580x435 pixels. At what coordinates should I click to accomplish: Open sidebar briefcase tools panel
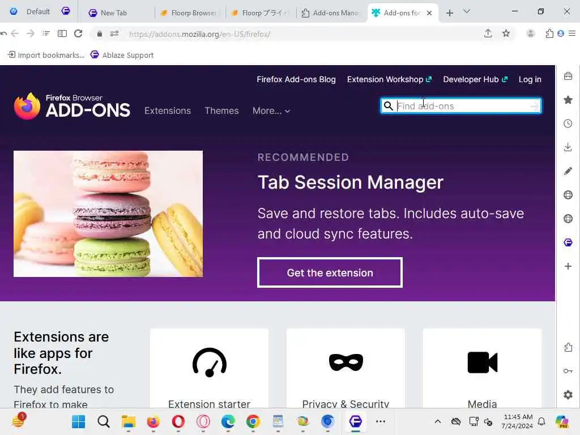click(568, 76)
